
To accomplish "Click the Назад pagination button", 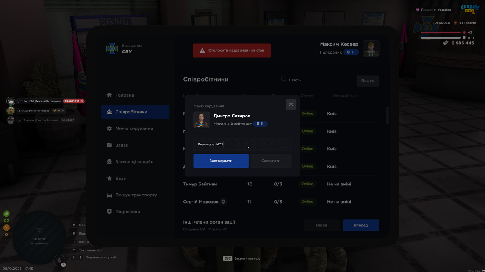I will pyautogui.click(x=321, y=225).
